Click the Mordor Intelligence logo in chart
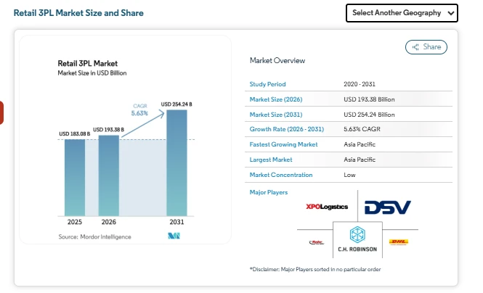Screen dimensions: 483x293 pyautogui.click(x=174, y=236)
